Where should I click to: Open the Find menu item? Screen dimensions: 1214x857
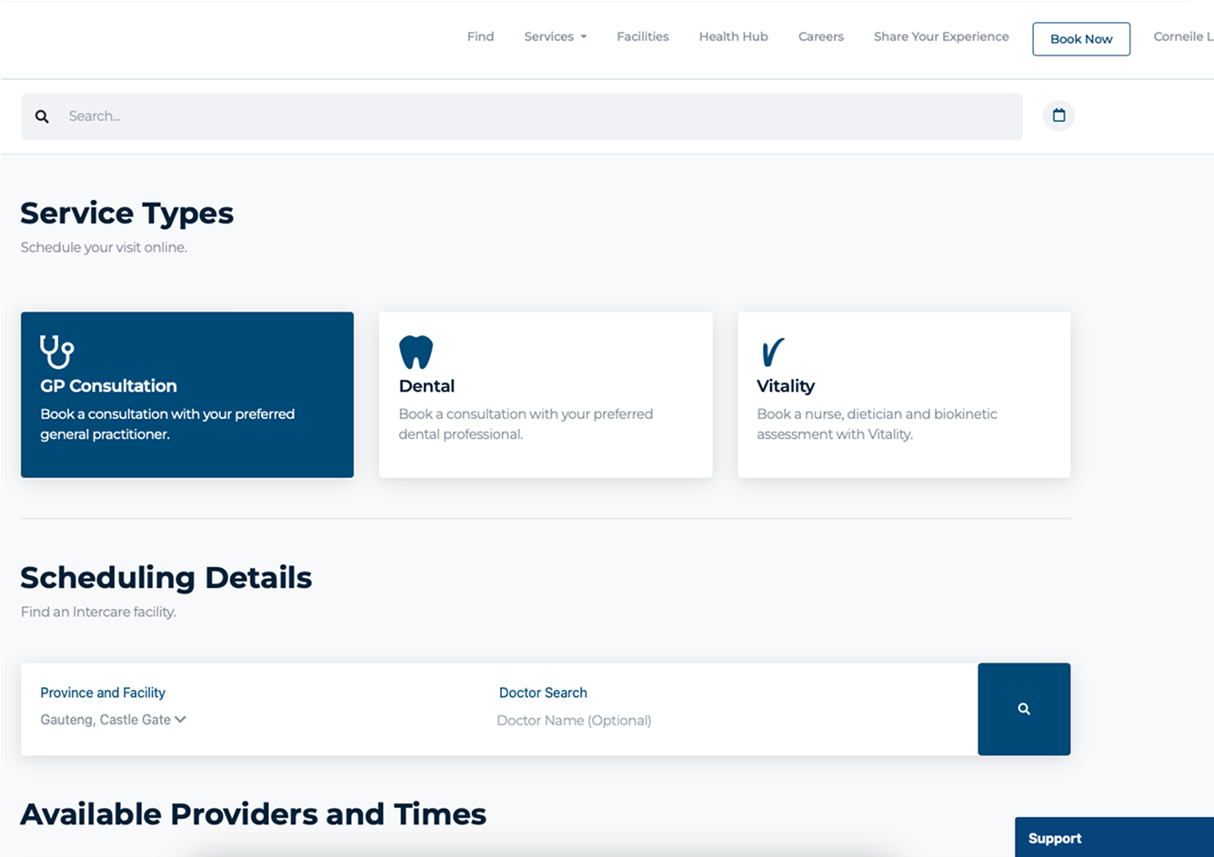tap(480, 36)
